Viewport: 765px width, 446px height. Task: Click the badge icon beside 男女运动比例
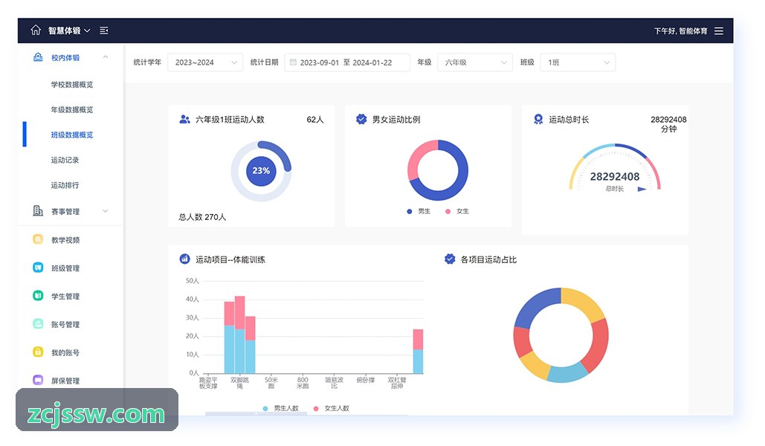[x=361, y=119]
